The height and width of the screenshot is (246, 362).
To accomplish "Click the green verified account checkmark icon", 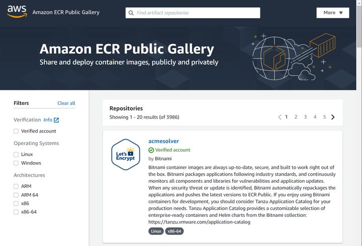I will tap(151, 150).
